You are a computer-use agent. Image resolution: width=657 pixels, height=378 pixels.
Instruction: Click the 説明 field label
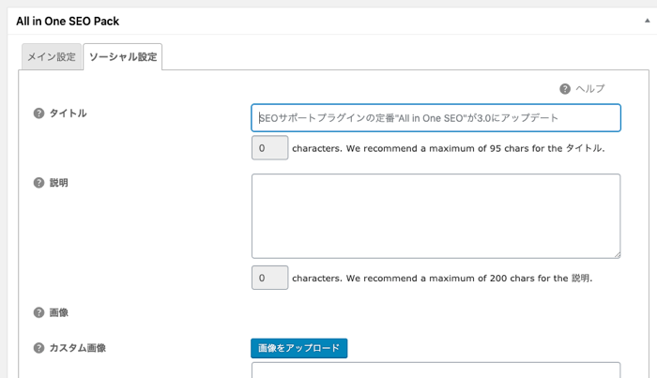[x=58, y=183]
